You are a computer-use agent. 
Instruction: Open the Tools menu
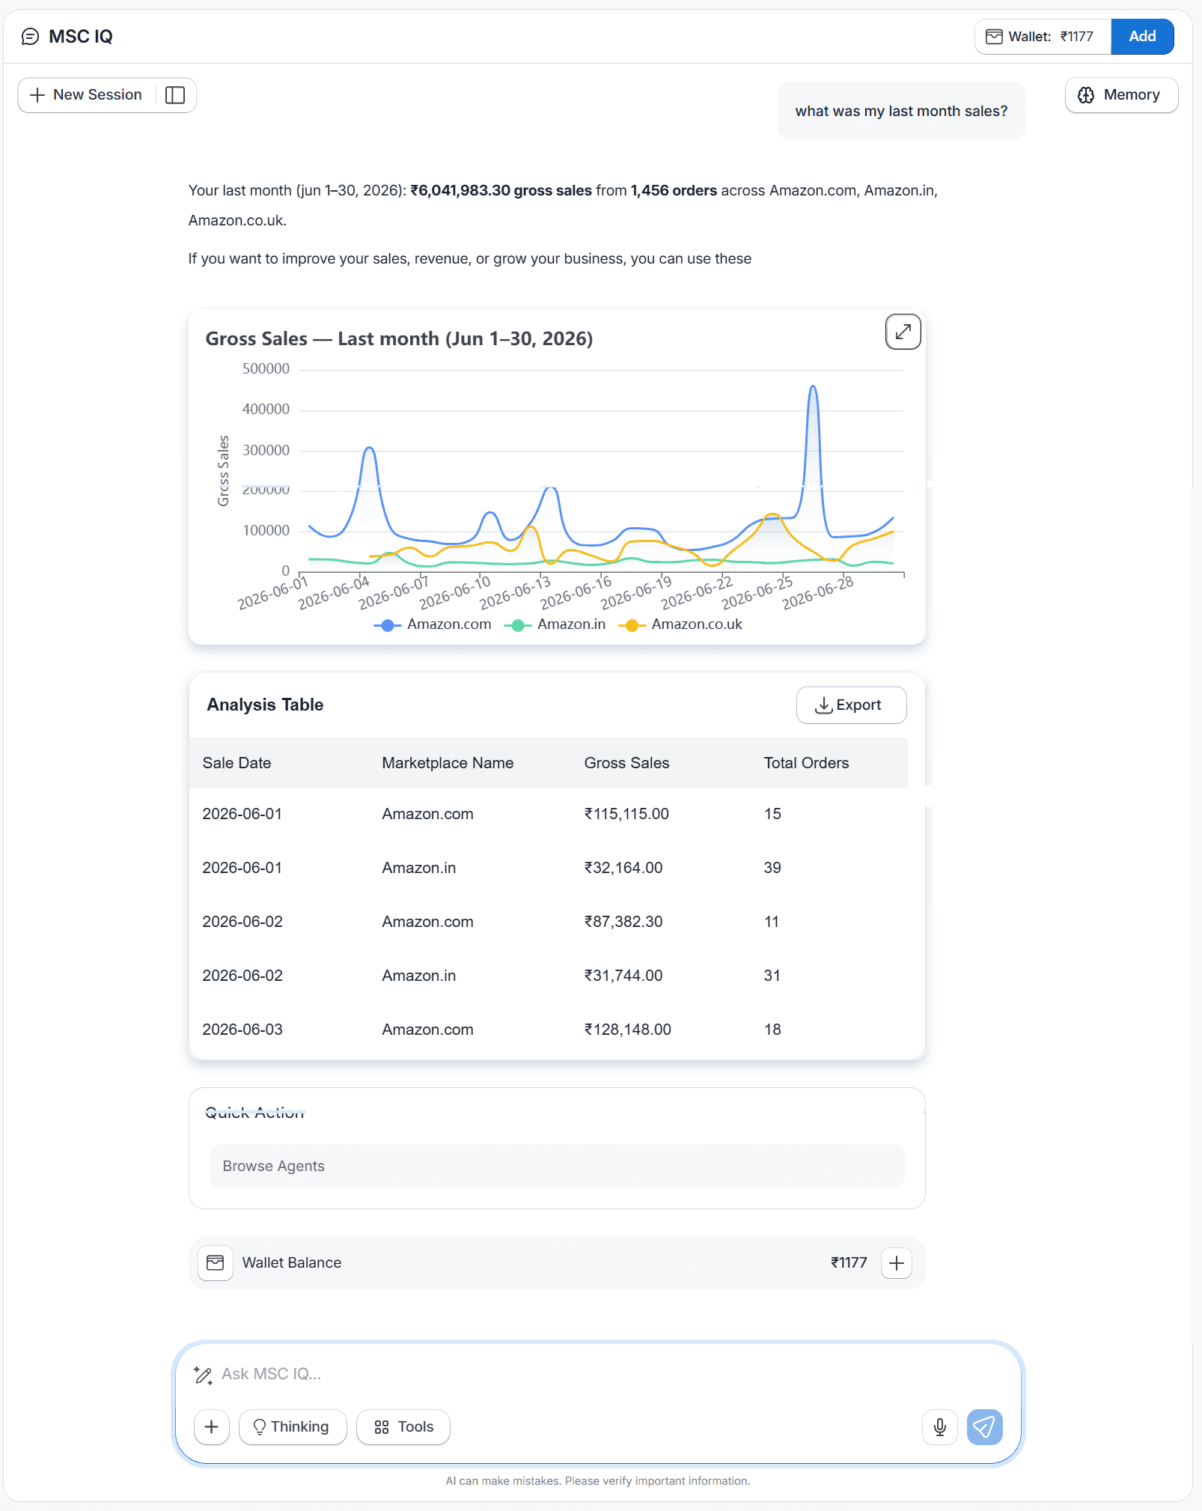(x=403, y=1427)
